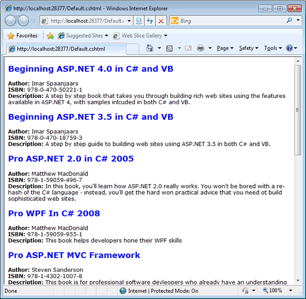Click ISBN 978-0-470-50221-1 text
Image resolution: width=306 pixels, height=299 pixels.
click(45, 90)
